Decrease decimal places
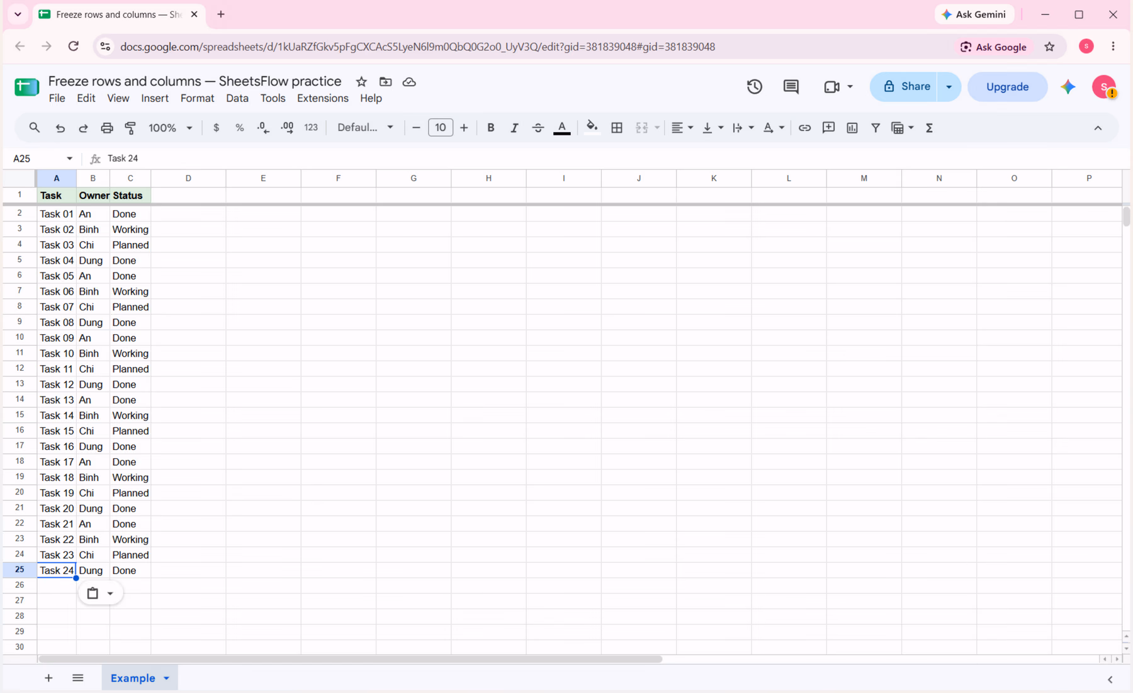 coord(263,128)
